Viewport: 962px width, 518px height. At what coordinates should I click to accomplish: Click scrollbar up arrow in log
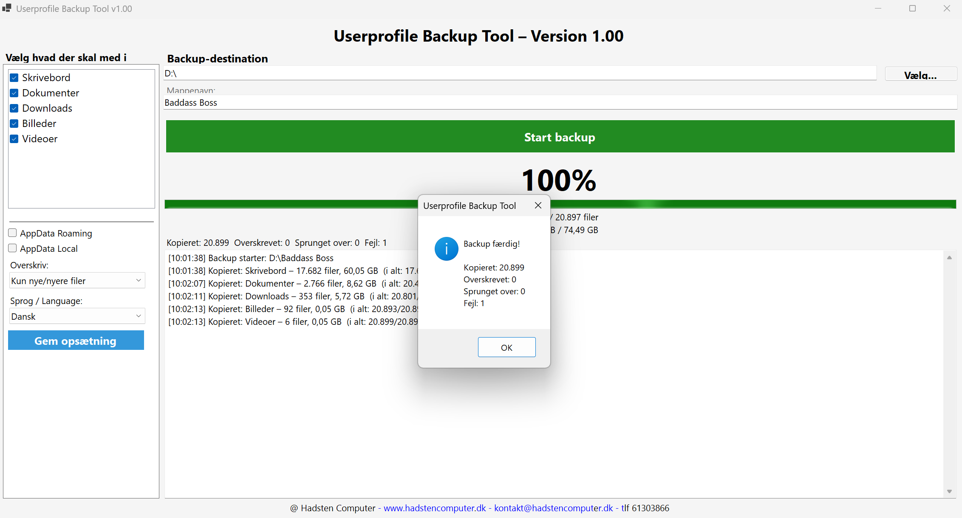pos(949,258)
